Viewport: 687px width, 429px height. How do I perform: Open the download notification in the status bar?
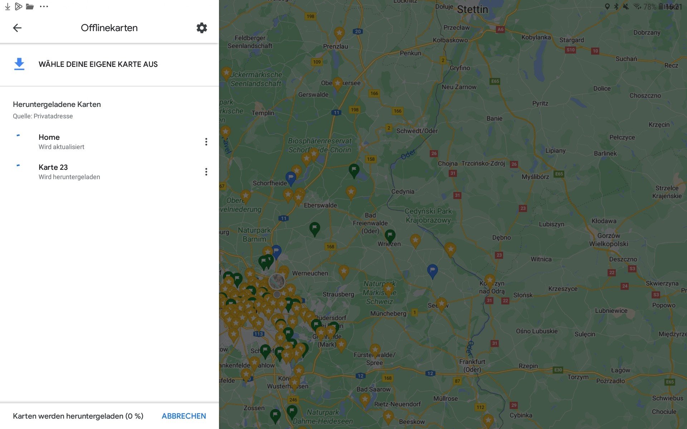point(8,6)
